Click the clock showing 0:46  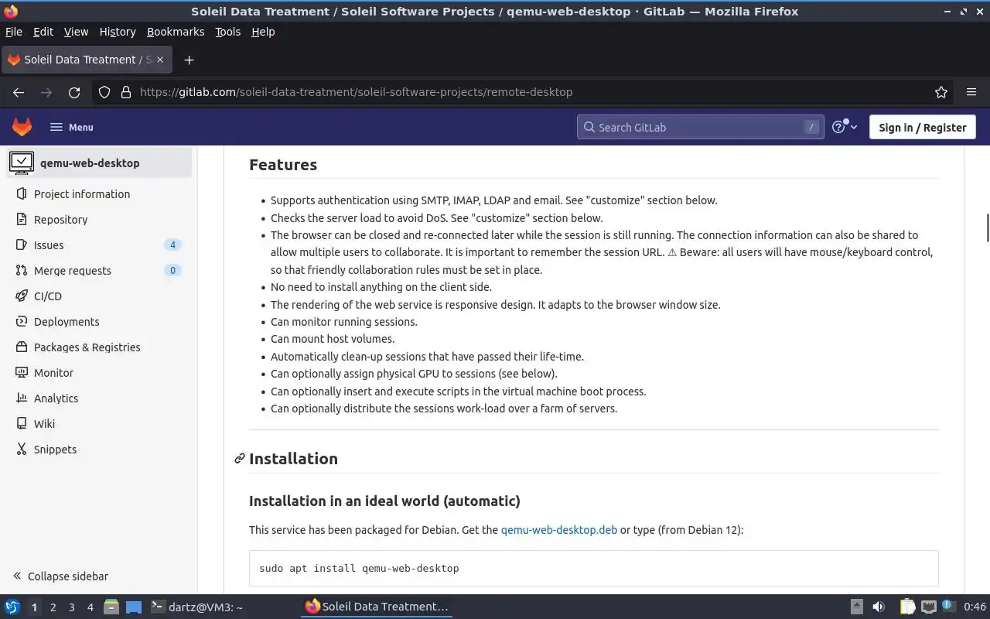(x=975, y=607)
